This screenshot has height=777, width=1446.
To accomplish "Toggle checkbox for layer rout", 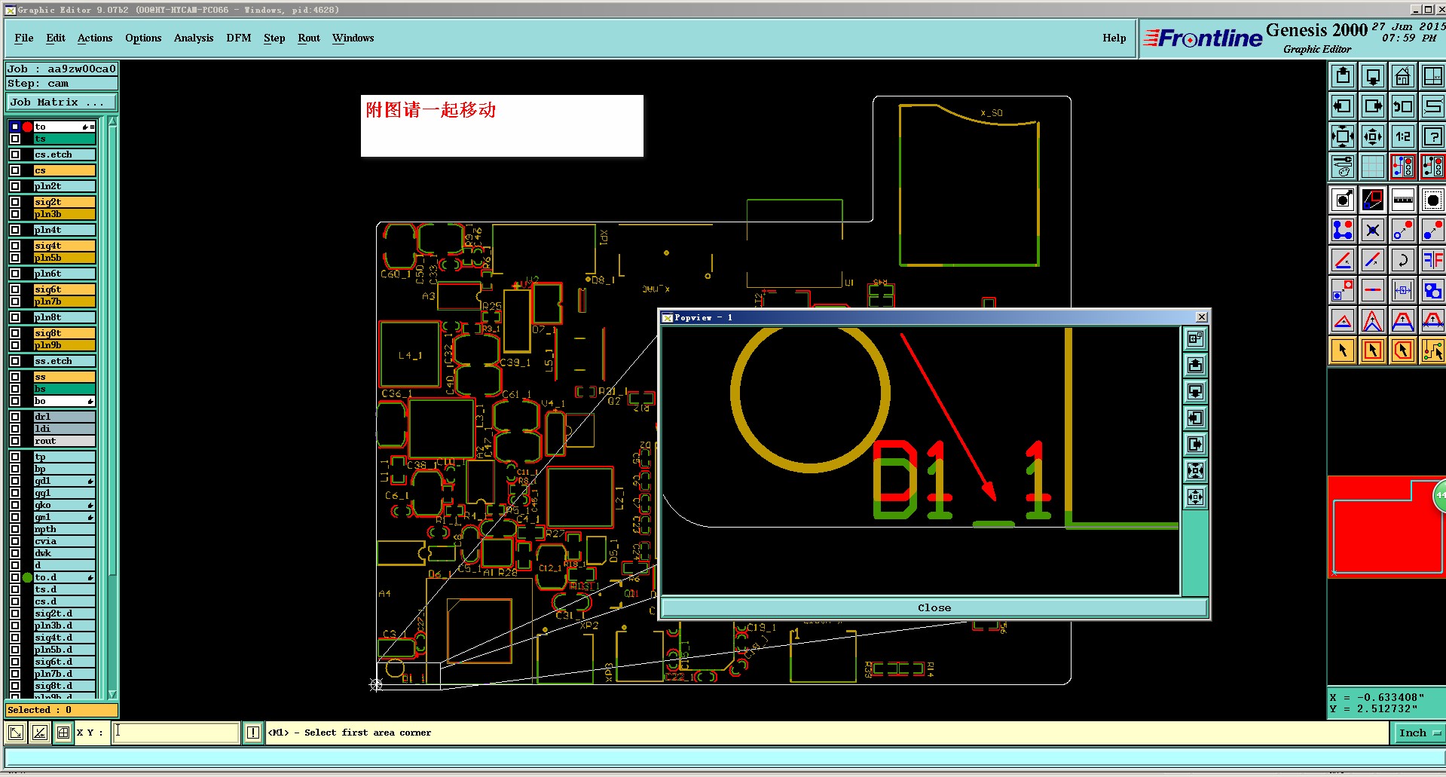I will pyautogui.click(x=15, y=441).
